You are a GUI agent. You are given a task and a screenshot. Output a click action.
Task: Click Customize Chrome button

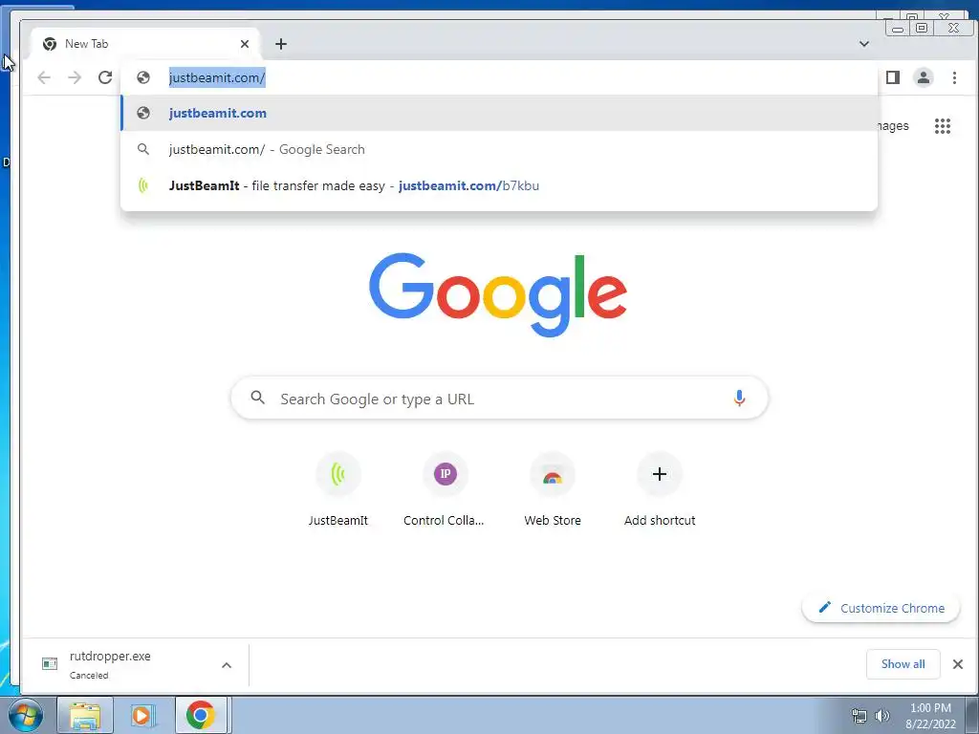(x=881, y=608)
